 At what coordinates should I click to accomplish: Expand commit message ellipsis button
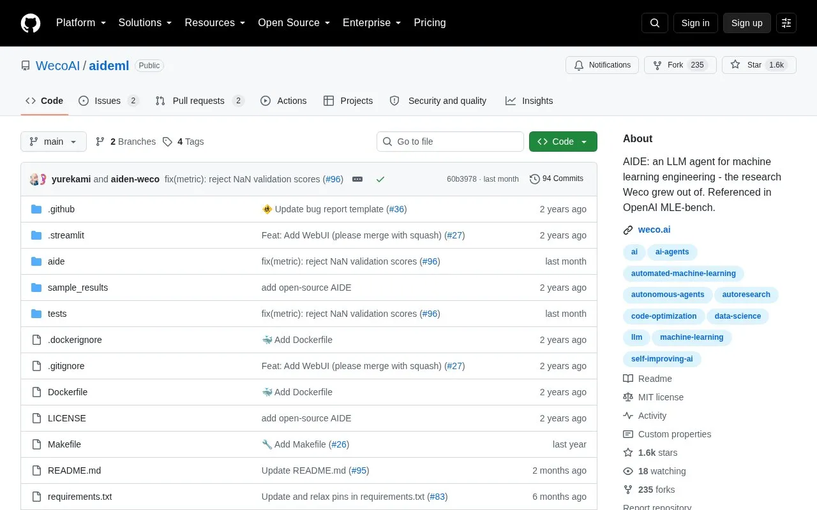tap(357, 179)
